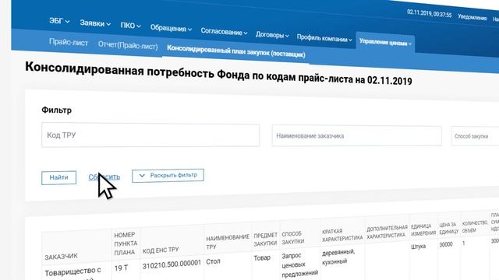Click the Запрос ценовых предложений cell
Image resolution: width=499 pixels, height=280 pixels.
tap(299, 264)
